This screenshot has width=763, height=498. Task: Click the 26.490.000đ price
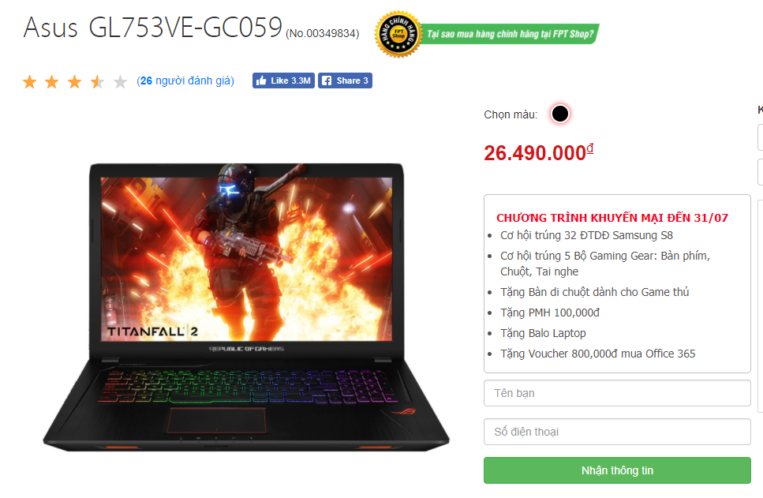tap(539, 153)
